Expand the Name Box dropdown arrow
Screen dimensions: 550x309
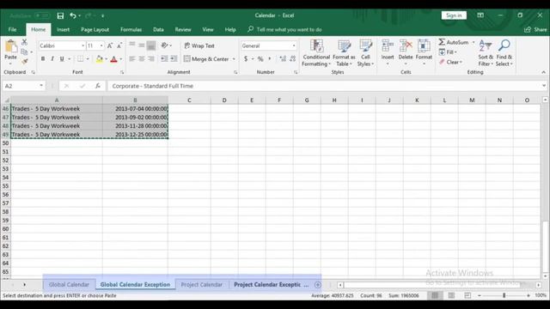point(41,86)
